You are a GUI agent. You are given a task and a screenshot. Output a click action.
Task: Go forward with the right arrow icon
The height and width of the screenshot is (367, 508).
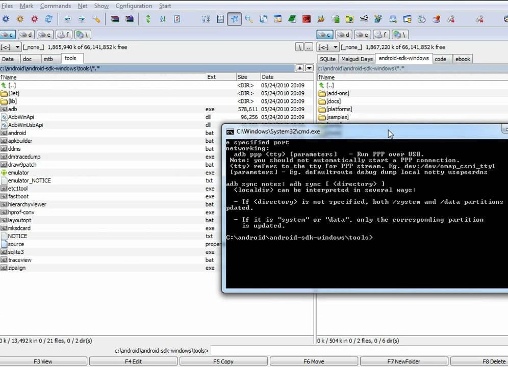(82, 19)
